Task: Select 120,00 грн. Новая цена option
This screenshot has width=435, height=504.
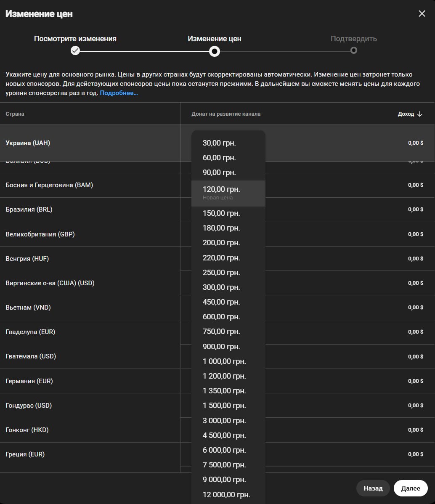Action: pos(228,193)
